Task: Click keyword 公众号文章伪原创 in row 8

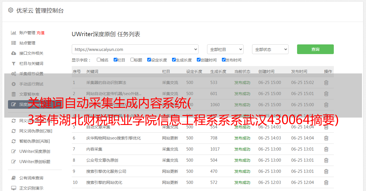Action: 102,160
